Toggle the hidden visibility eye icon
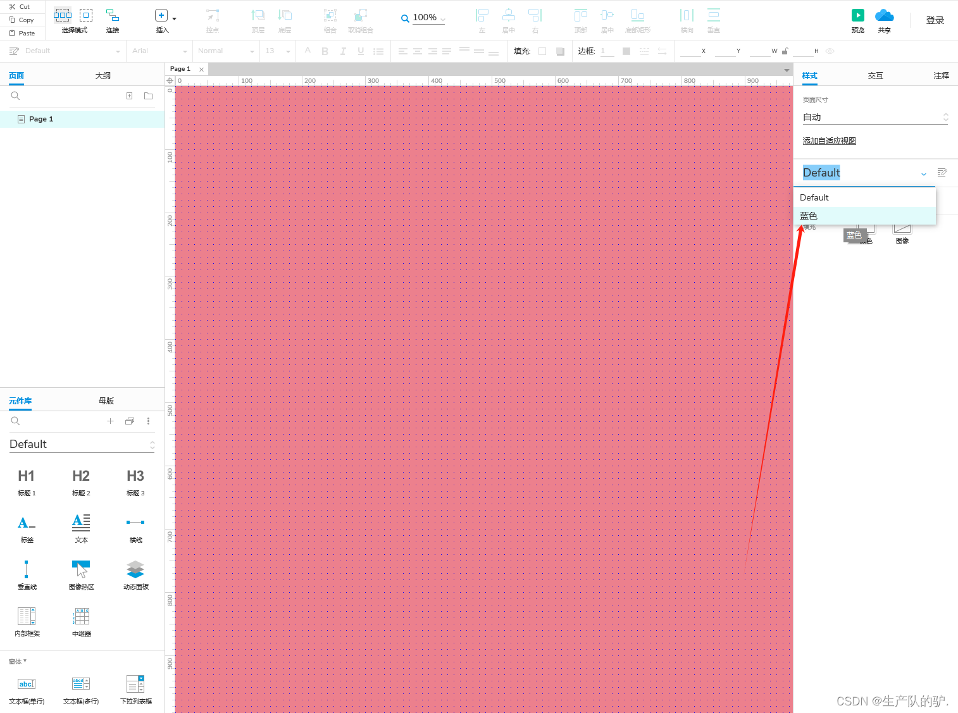This screenshot has width=958, height=713. [x=830, y=51]
